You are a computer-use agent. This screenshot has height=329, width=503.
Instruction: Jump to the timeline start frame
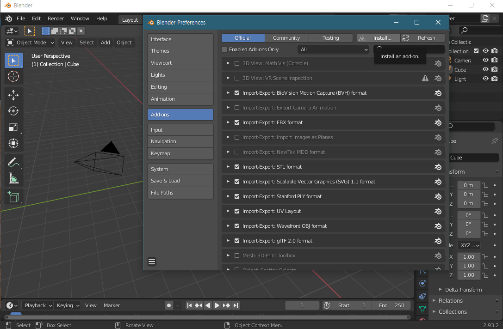(189, 305)
